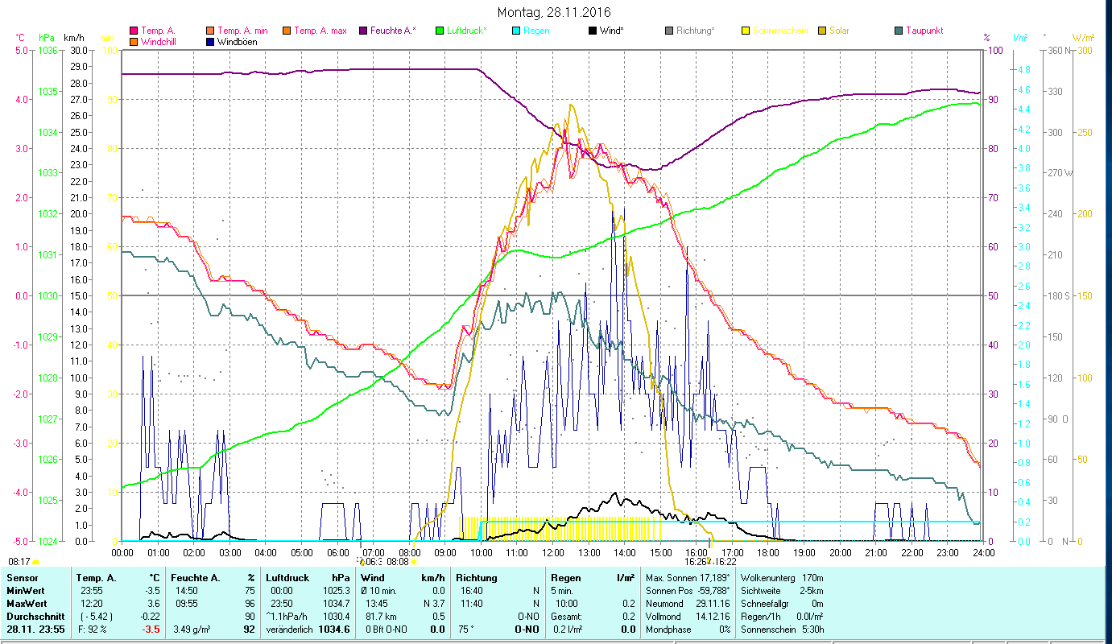Click the 'Feuchte A.' table column header
1112x644 pixels.
click(x=196, y=578)
